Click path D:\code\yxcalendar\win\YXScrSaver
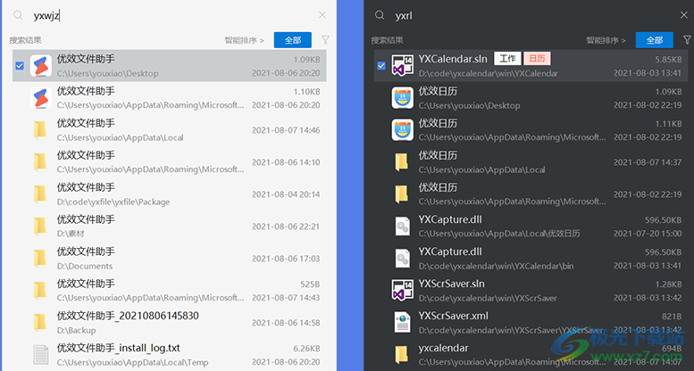 pos(488,298)
